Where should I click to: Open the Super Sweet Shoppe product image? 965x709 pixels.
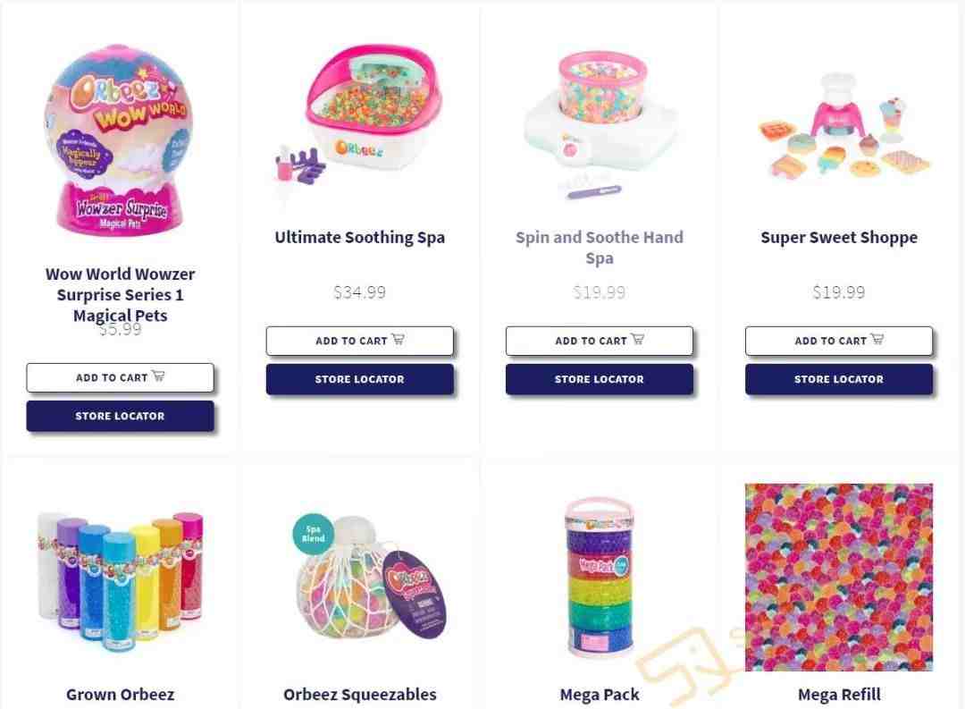point(842,124)
